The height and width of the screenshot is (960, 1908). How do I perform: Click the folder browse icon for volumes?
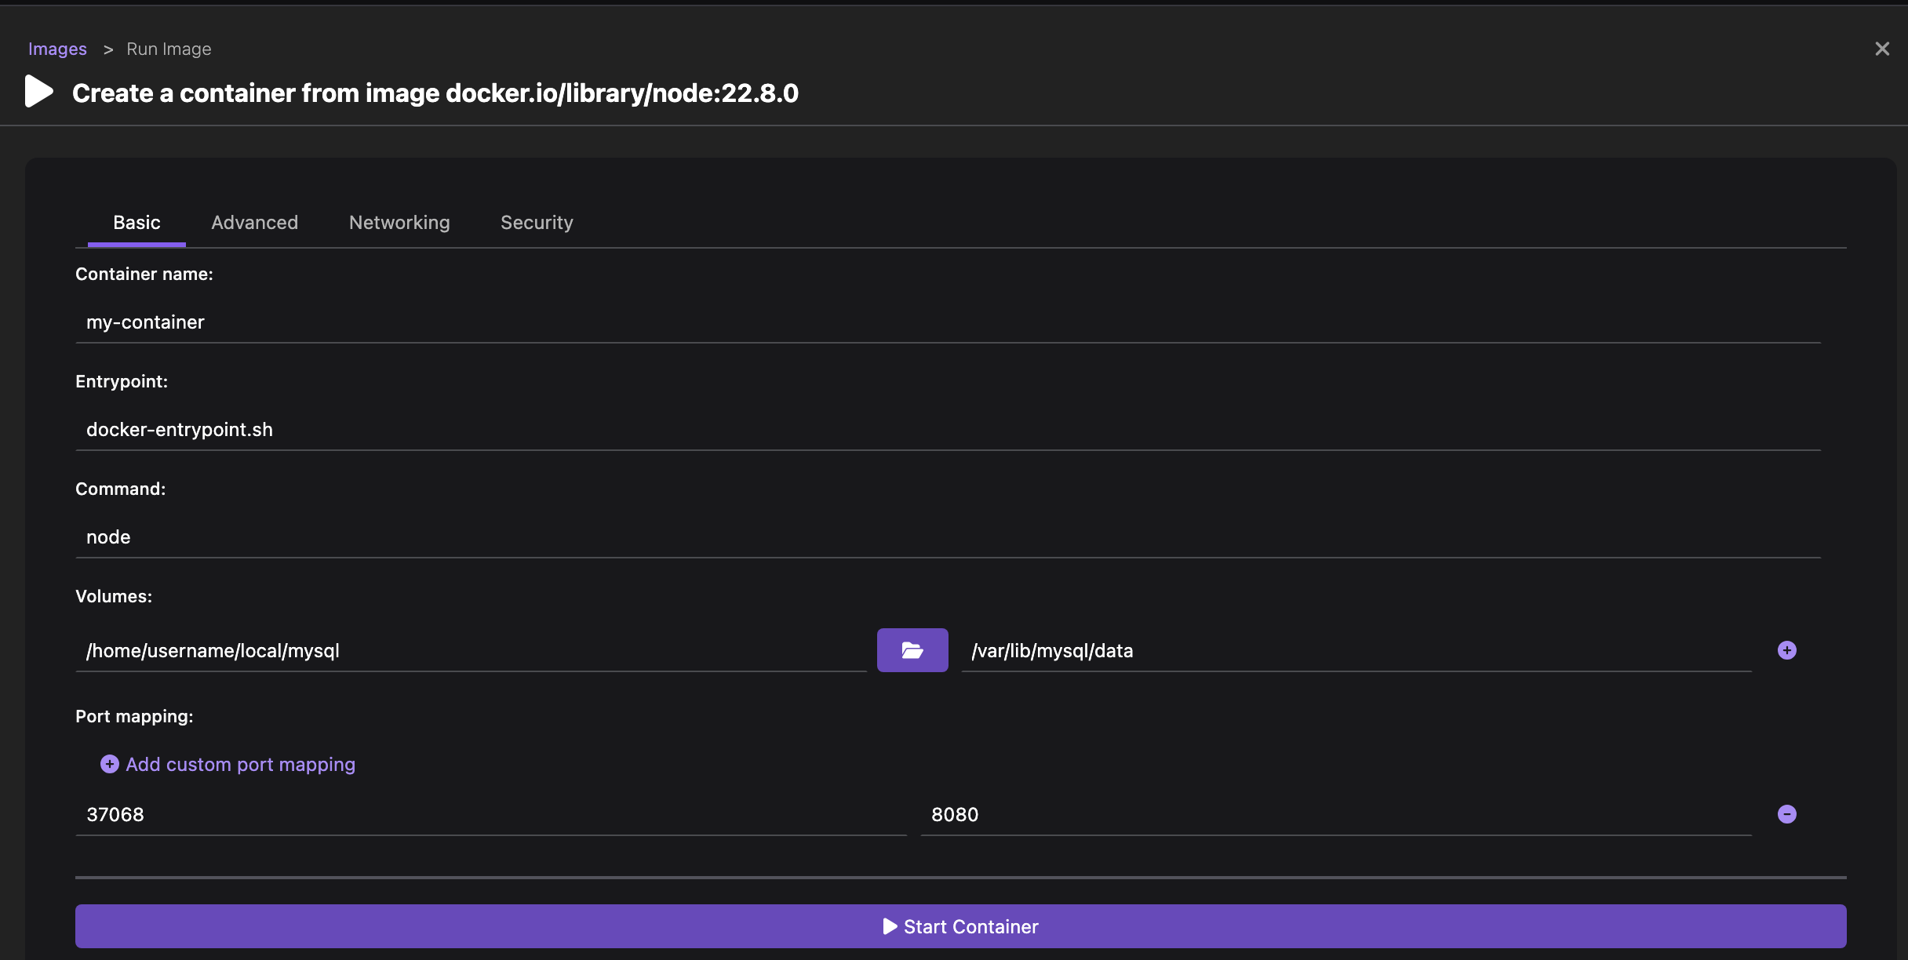[x=912, y=650]
